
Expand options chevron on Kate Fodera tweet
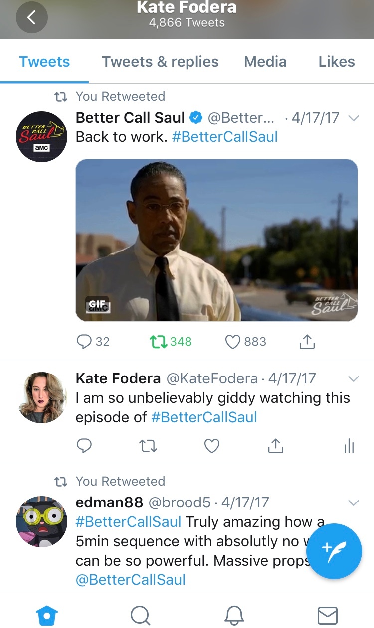click(x=353, y=379)
